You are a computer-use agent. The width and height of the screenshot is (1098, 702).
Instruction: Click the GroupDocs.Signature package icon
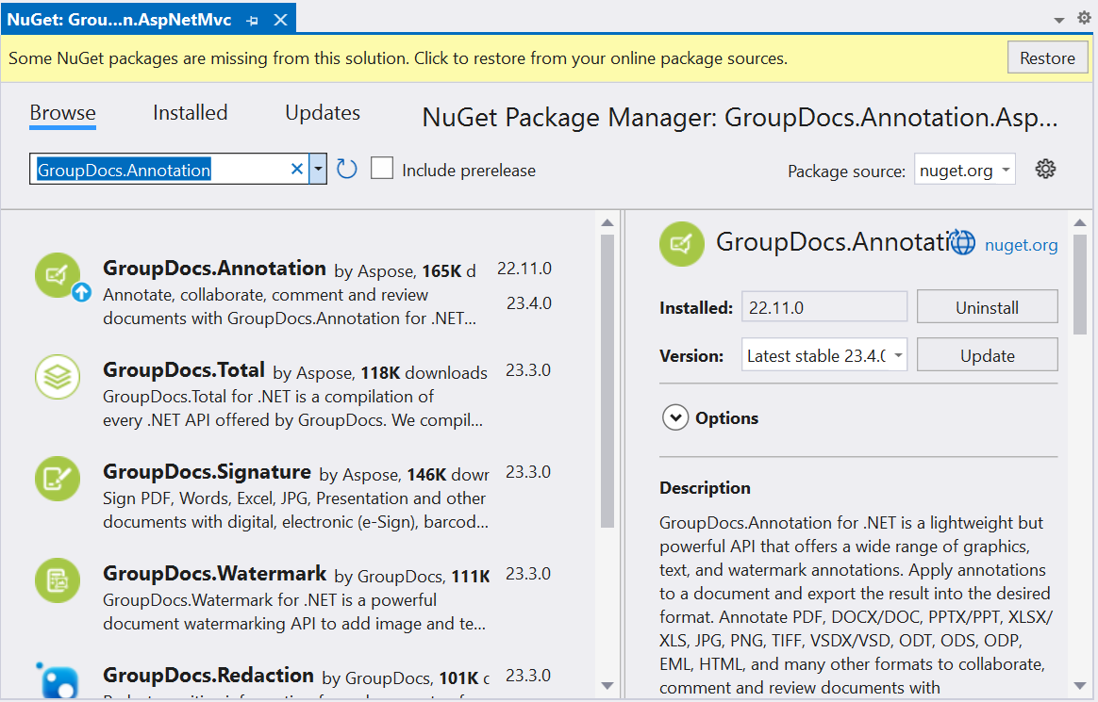pos(58,479)
